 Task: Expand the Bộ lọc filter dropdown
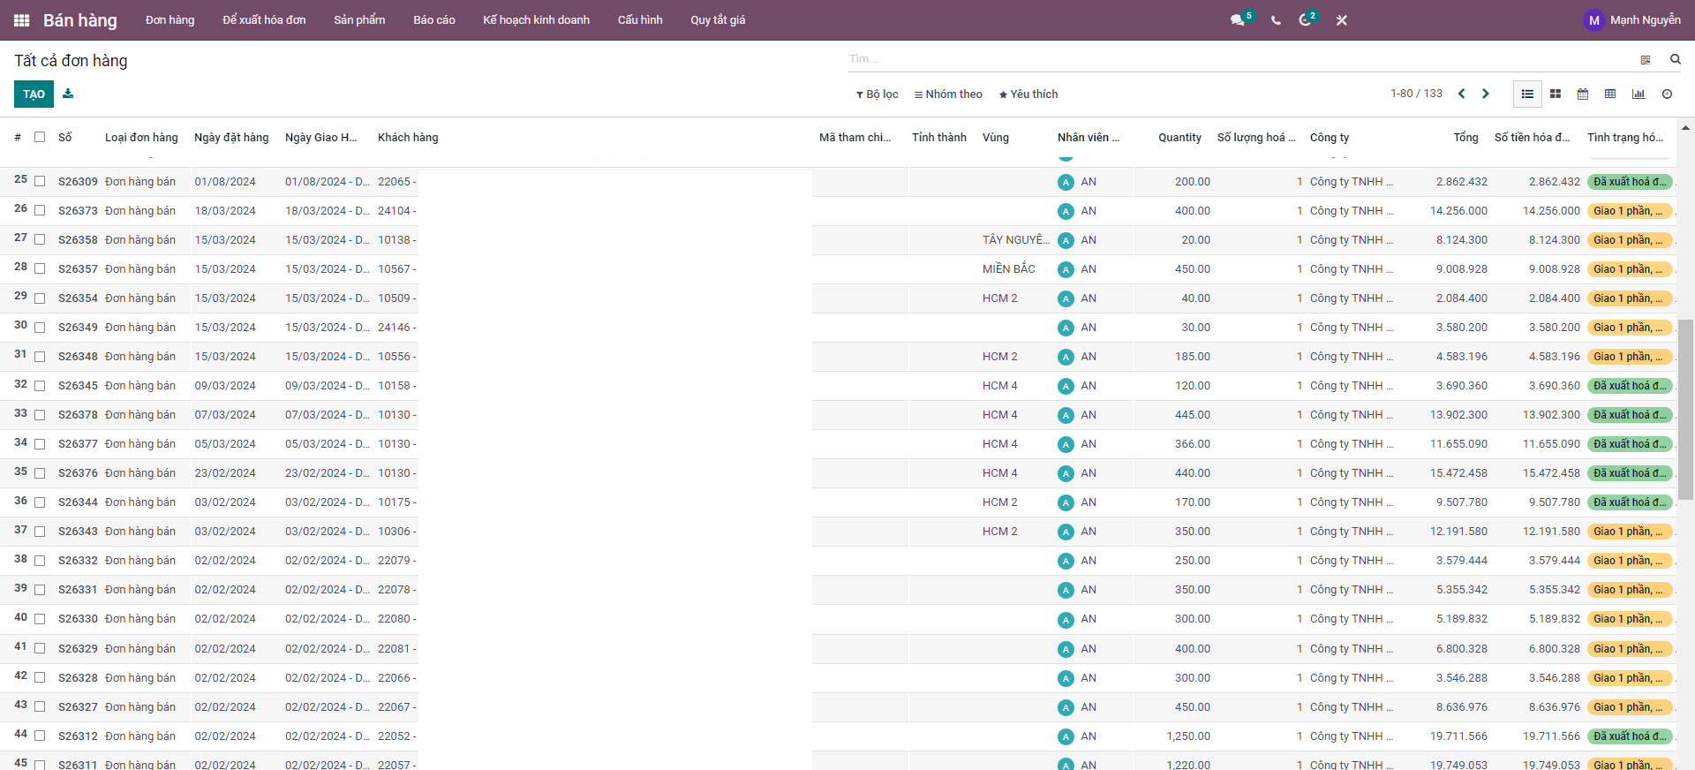(877, 94)
